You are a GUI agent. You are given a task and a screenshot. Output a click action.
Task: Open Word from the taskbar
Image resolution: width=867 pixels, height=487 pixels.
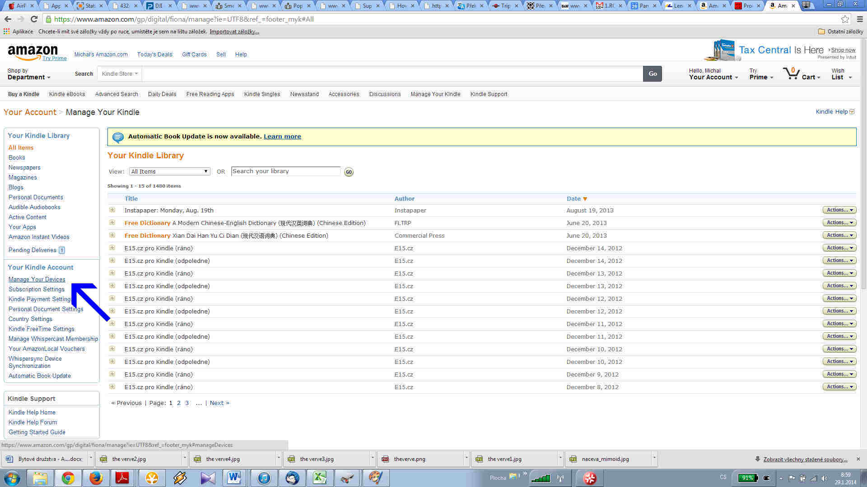(234, 478)
